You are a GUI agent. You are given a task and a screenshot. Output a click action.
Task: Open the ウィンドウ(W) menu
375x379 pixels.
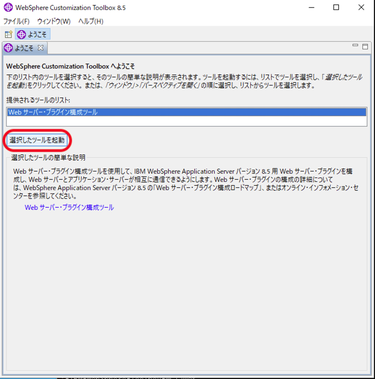[x=54, y=21]
